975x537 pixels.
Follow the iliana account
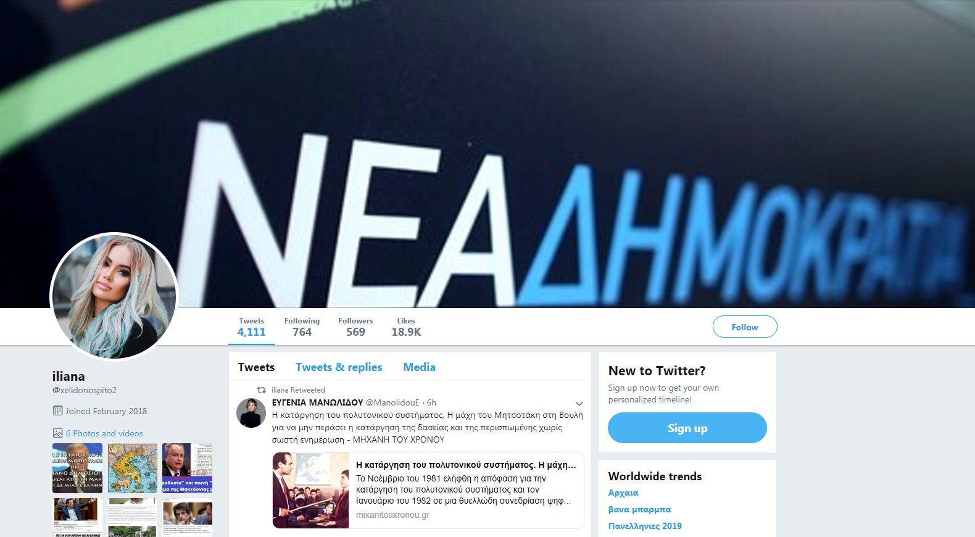coord(745,327)
